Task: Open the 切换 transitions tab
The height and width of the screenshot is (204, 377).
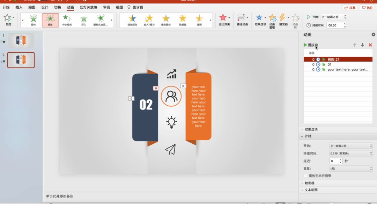Action: point(58,7)
